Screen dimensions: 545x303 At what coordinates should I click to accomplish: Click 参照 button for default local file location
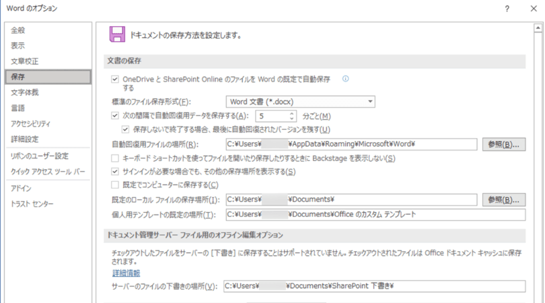[x=504, y=200]
